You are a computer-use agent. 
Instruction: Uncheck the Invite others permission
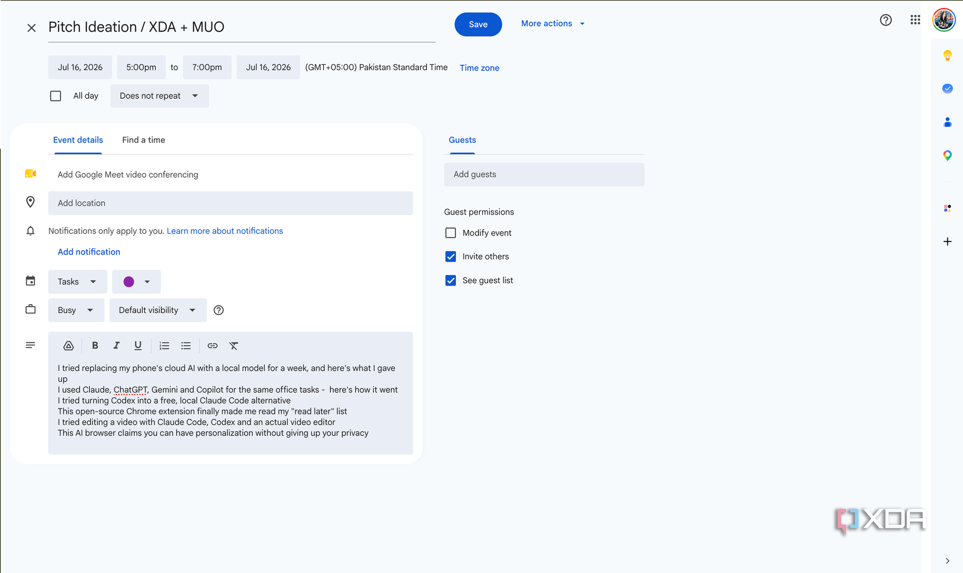[x=451, y=256]
